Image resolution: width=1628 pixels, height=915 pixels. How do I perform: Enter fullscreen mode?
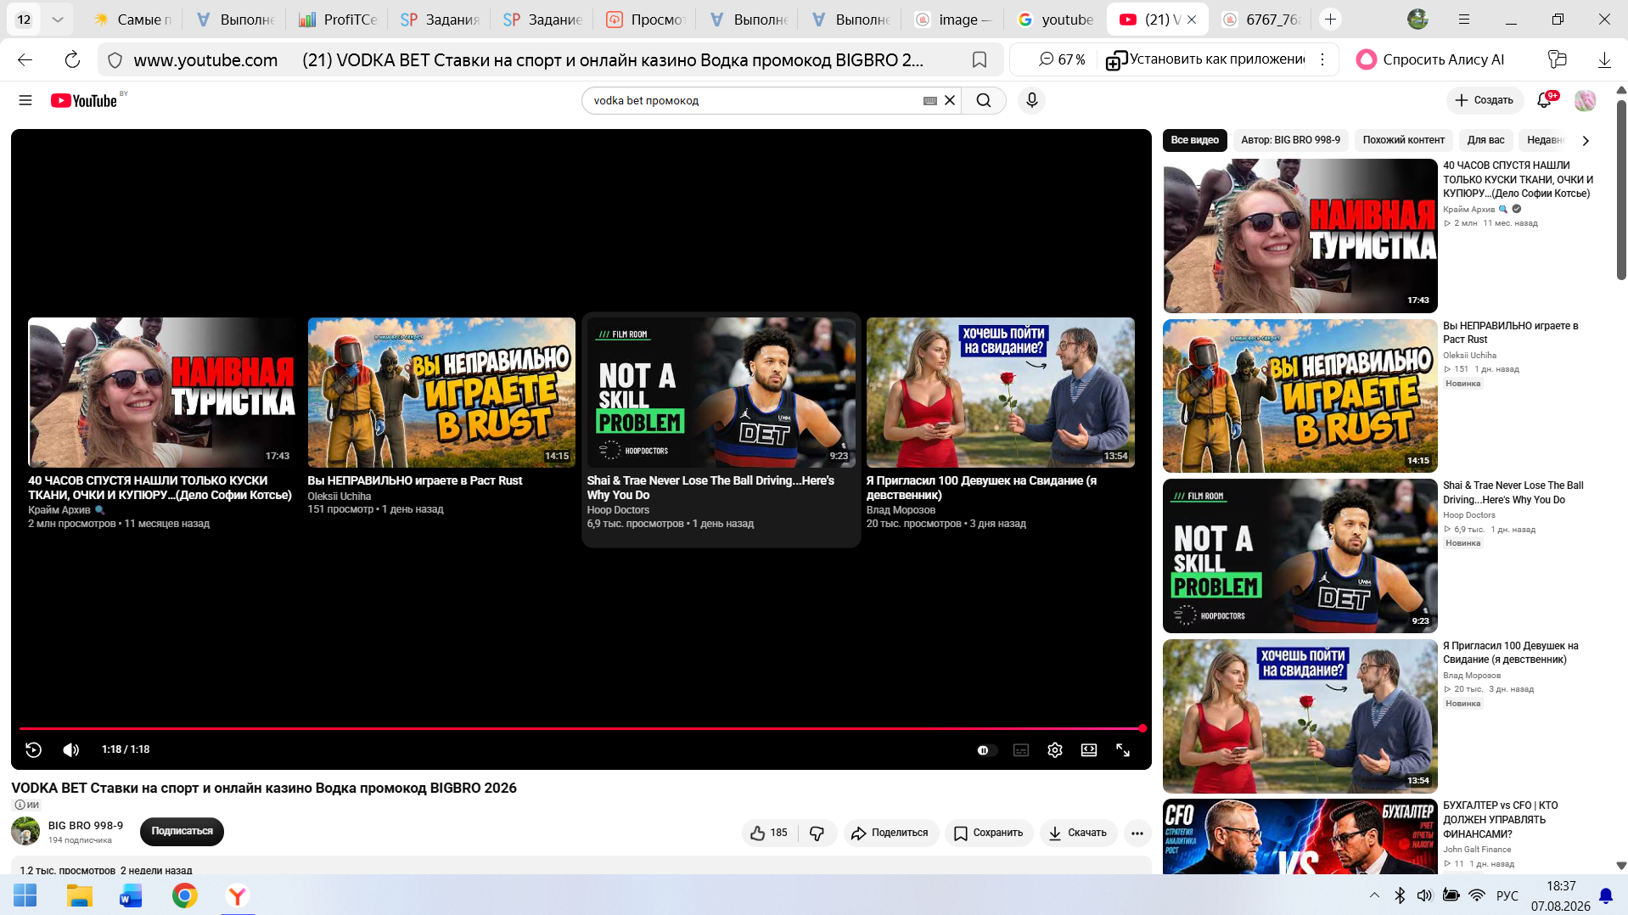[x=1123, y=750]
